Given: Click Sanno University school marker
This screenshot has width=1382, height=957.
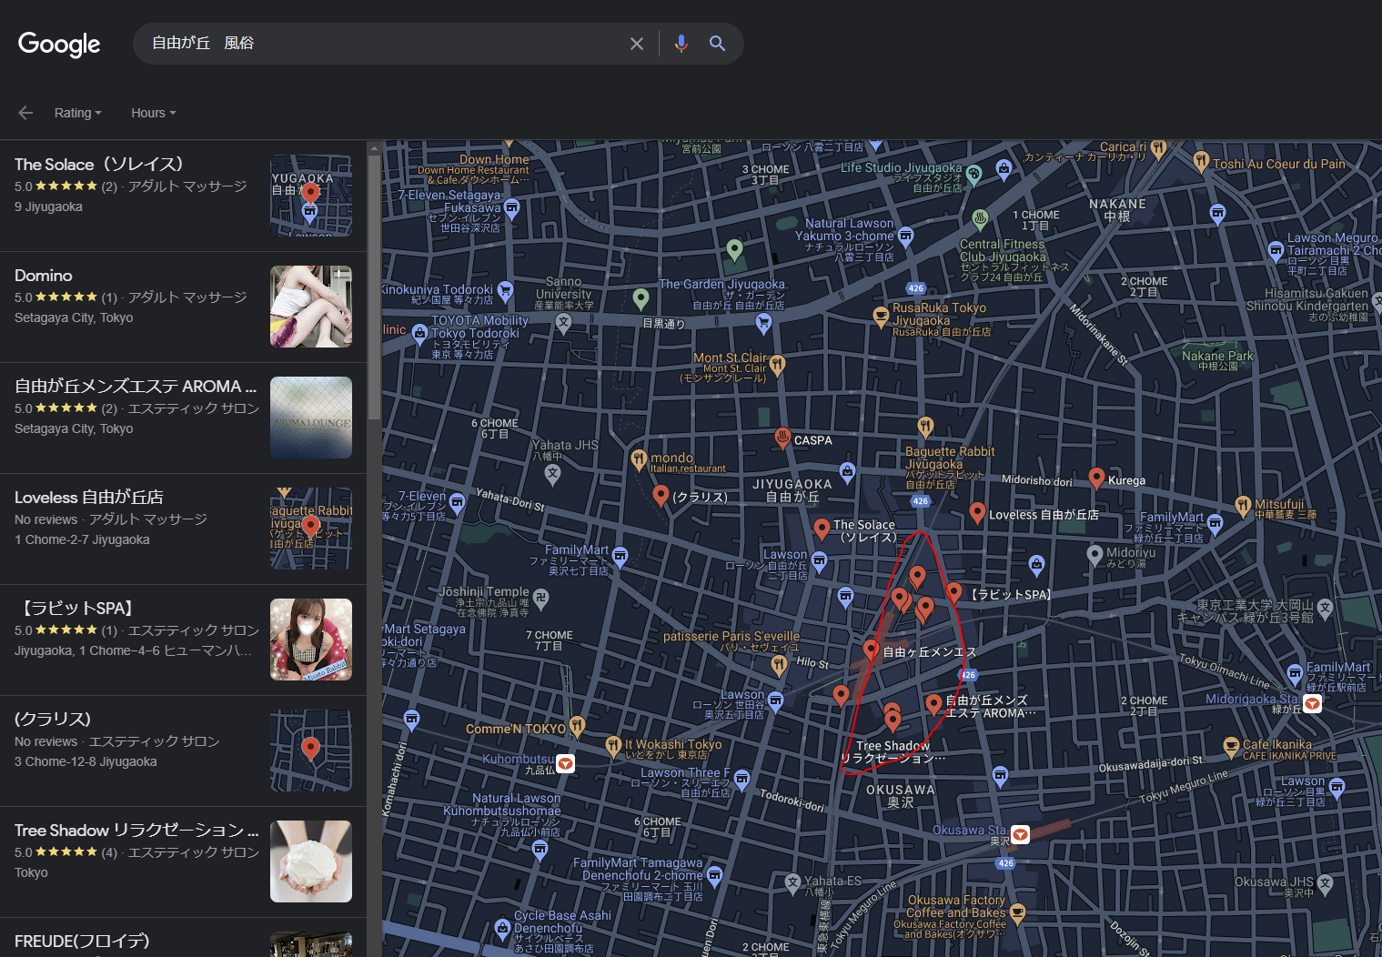Looking at the screenshot, I should coord(563,323).
